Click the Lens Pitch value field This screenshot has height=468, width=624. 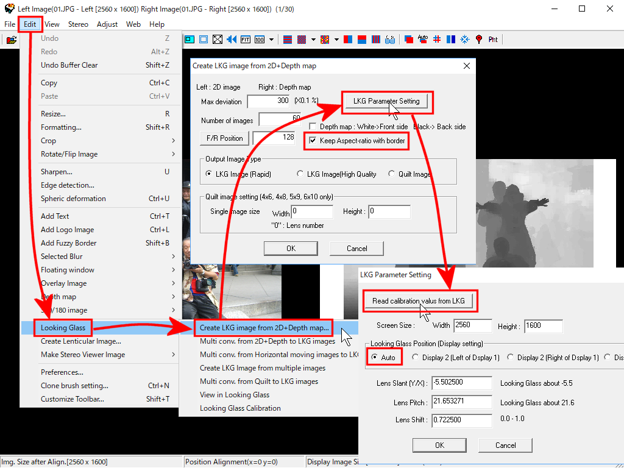pyautogui.click(x=462, y=402)
